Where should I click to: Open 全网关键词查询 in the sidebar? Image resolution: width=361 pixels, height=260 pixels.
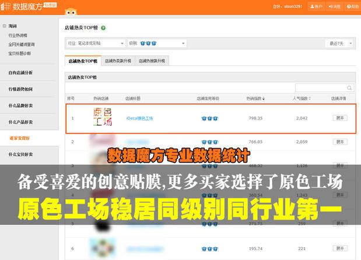point(22,44)
